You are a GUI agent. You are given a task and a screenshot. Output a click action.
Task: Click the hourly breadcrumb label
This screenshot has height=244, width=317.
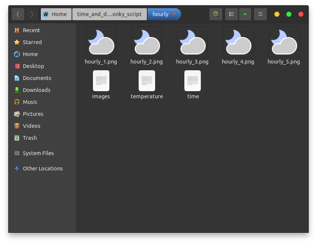coord(160,14)
